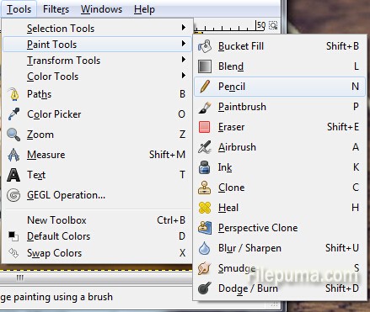Choose New Toolbox menu entry
The height and width of the screenshot is (312, 370).
pos(97,220)
